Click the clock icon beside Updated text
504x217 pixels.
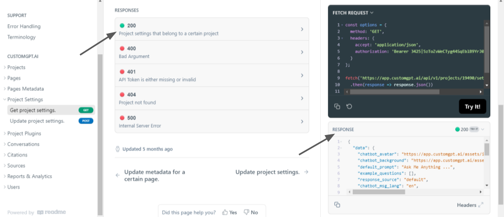pyautogui.click(x=118, y=149)
